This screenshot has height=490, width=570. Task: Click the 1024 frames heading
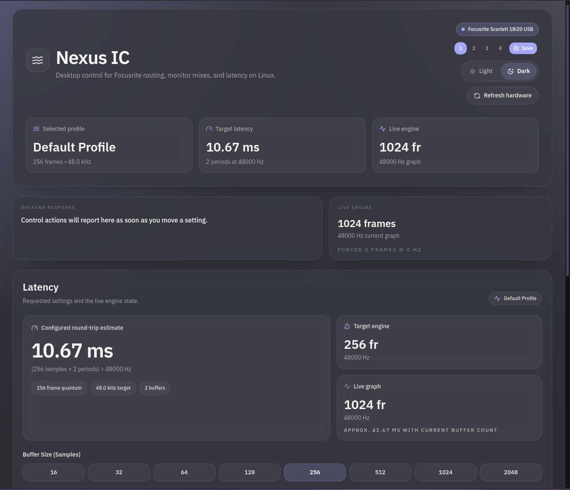[367, 224]
